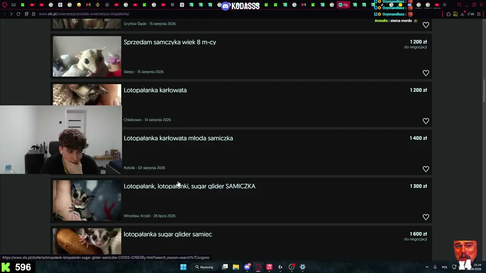This screenshot has width=486, height=273.
Task: Switch to the smiley emoji tab
Action: coord(79,5)
